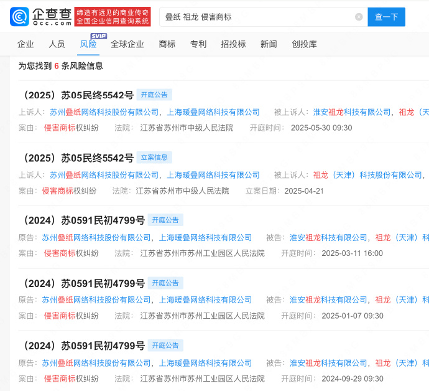The height and width of the screenshot is (391, 429).
Task: Click the Qcc.com logo icon
Action: pos(19,17)
